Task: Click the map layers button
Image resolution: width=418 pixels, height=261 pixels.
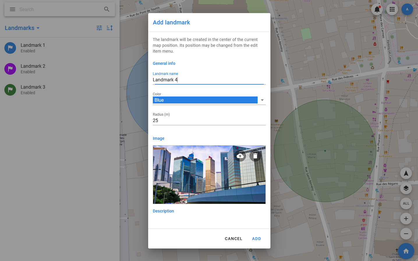Action: tap(406, 188)
